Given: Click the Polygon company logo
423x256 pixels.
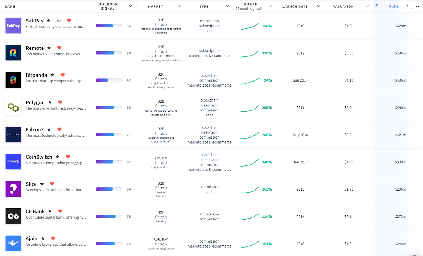Looking at the screenshot, I should (13, 107).
